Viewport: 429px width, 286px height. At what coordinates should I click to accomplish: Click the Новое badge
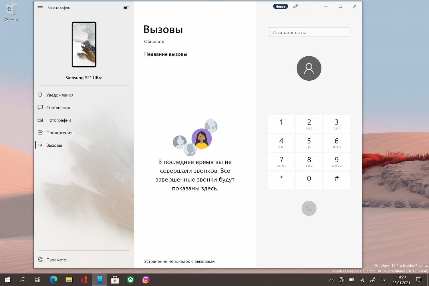click(280, 6)
